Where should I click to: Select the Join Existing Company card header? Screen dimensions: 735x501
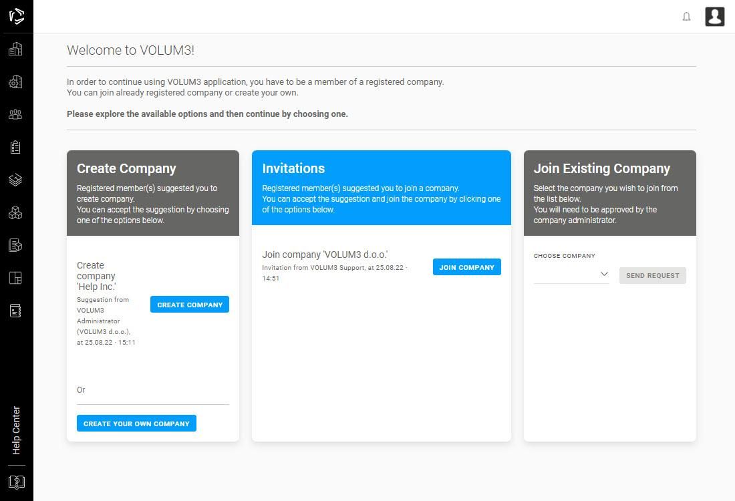pyautogui.click(x=610, y=193)
